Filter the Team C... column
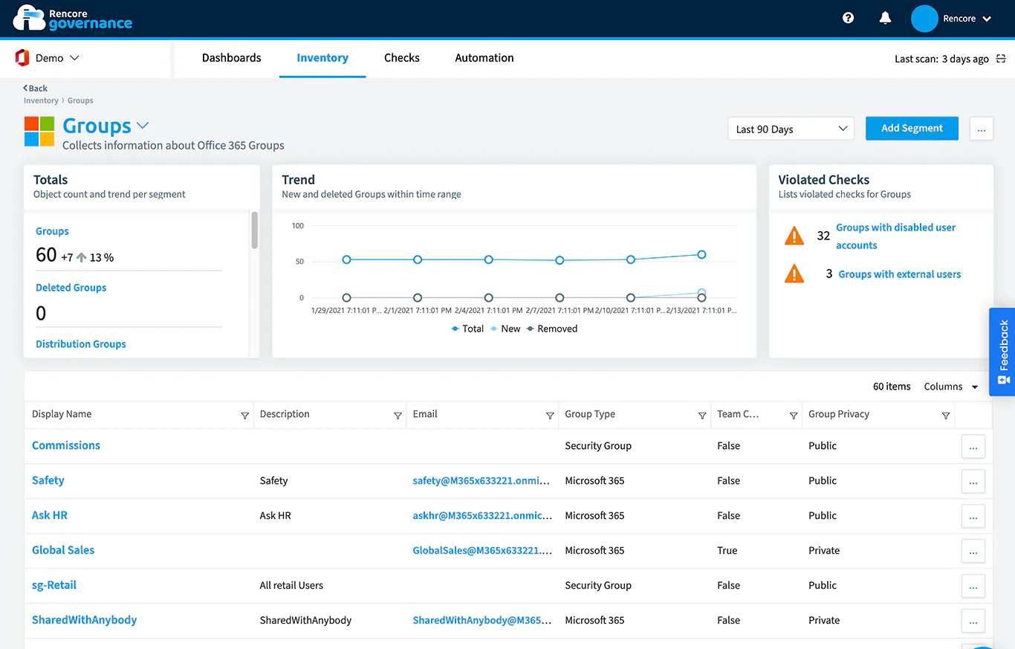Viewport: 1015px width, 649px height. [x=794, y=416]
